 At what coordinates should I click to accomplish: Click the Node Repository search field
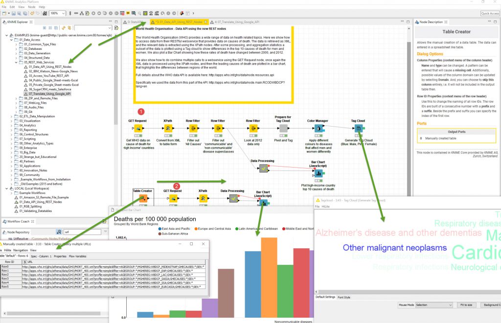coord(82,232)
